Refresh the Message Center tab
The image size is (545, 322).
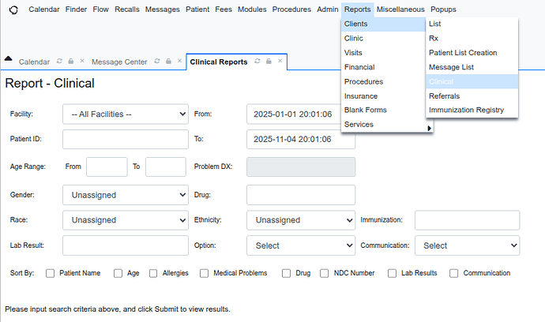point(157,62)
